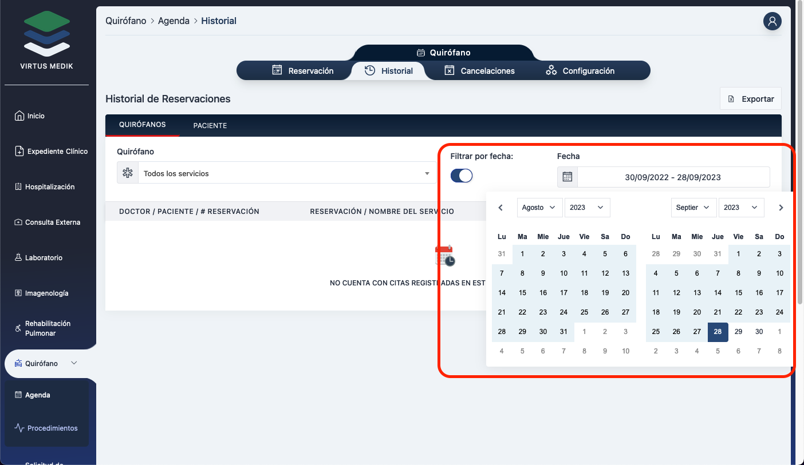Collapse the Quirófano sidebar section
Viewport: 804px width, 465px height.
(x=74, y=363)
